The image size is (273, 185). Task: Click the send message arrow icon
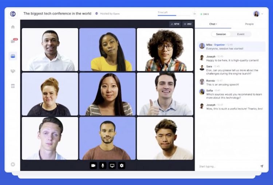pos(261,166)
